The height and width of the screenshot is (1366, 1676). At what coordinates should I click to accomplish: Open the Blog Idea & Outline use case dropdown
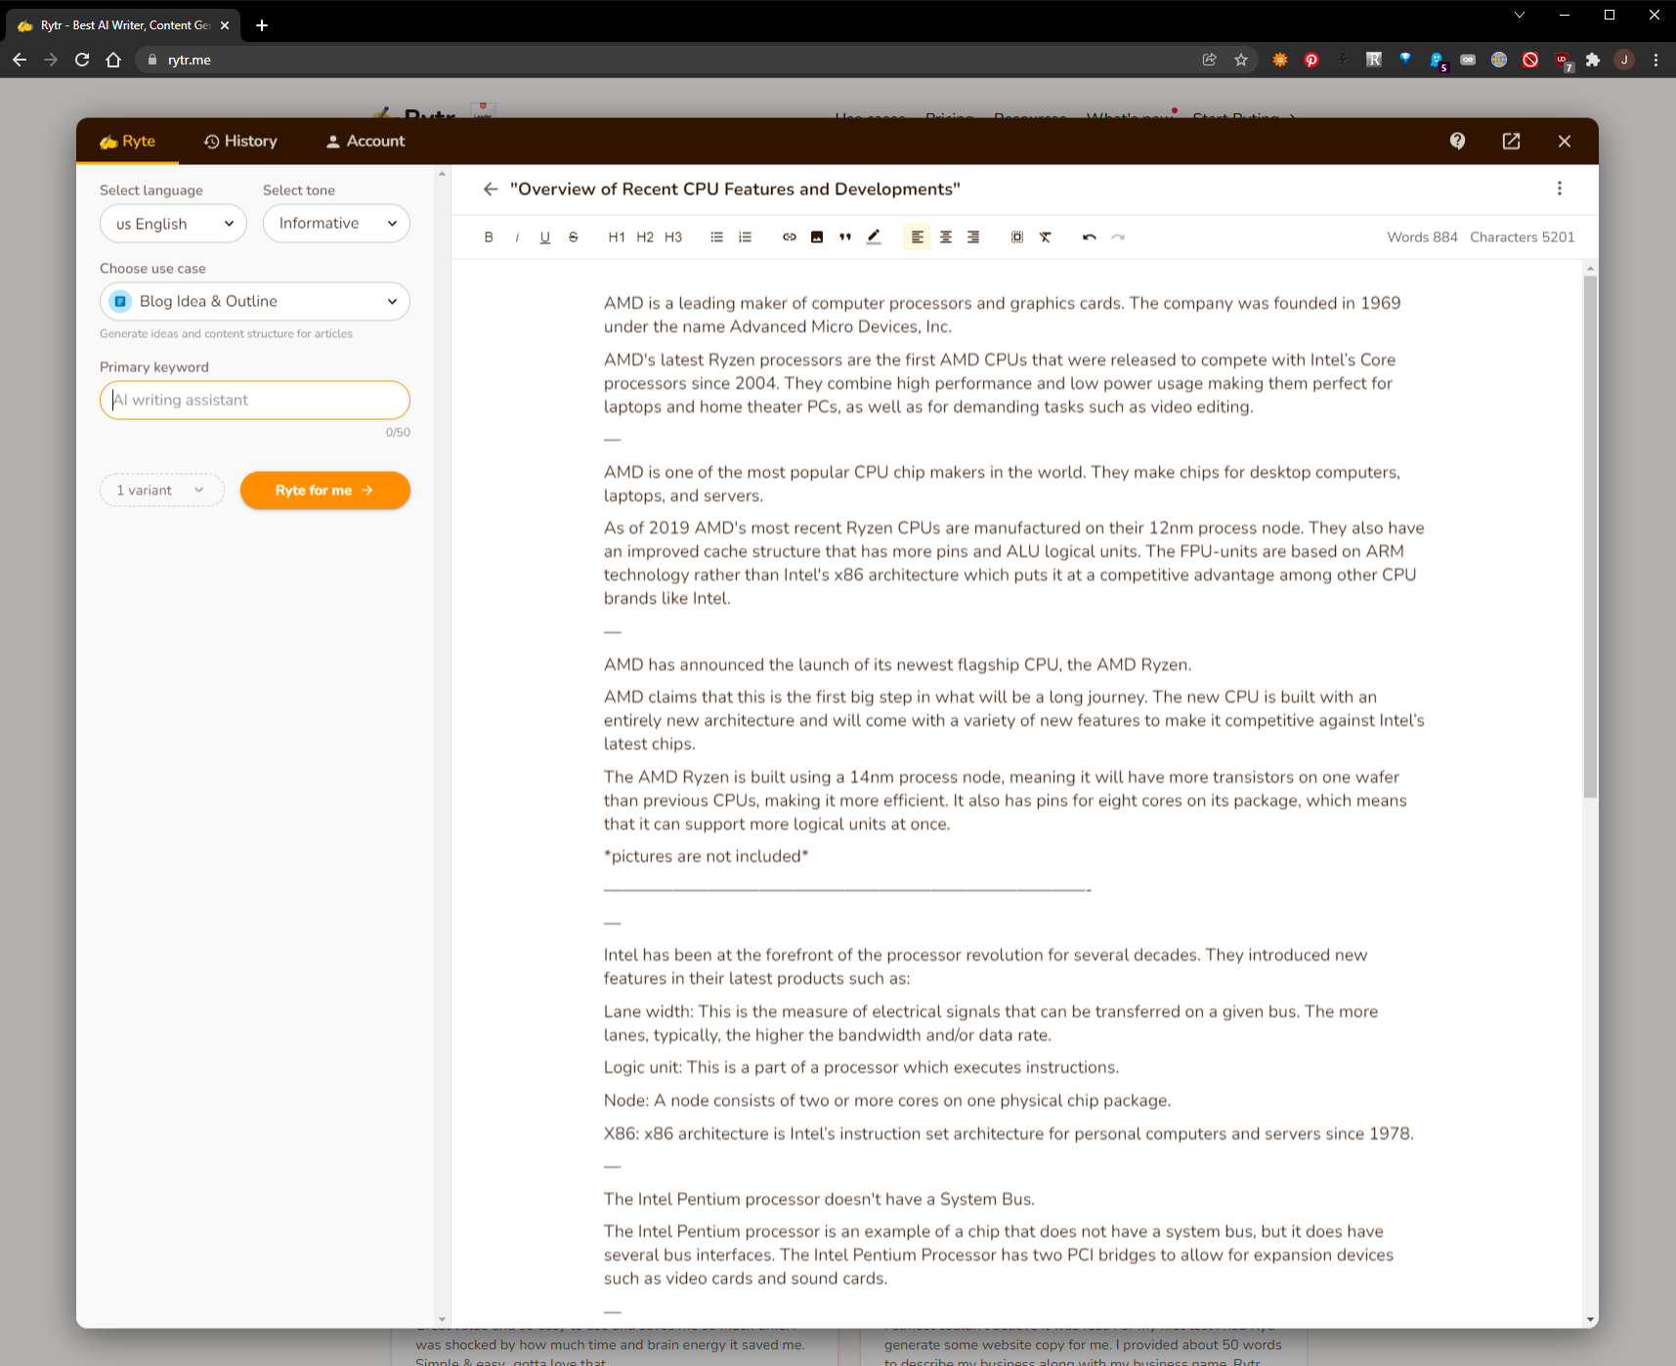[255, 302]
